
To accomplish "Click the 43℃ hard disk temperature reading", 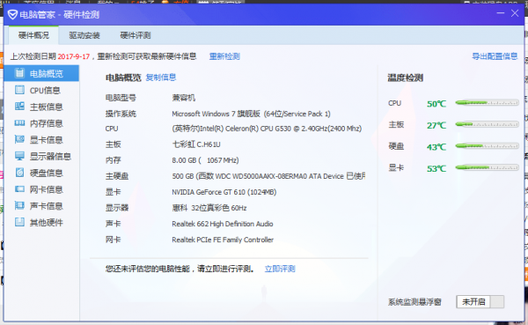I will tap(436, 147).
